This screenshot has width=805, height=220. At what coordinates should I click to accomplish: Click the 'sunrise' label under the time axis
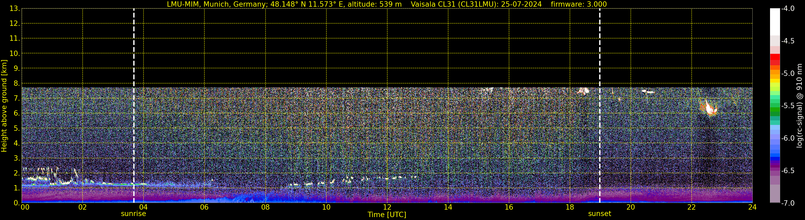133,214
